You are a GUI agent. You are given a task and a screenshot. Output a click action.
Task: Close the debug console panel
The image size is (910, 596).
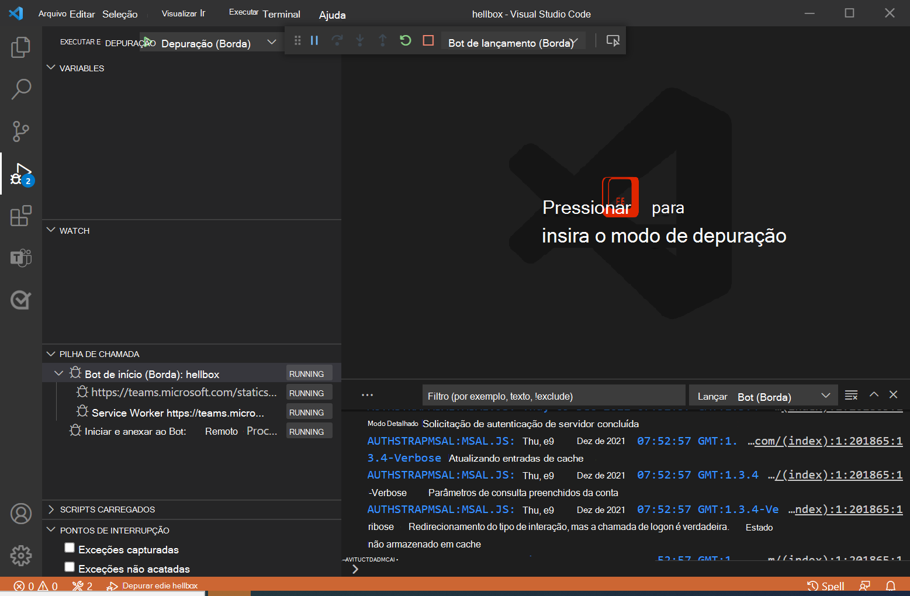click(893, 395)
